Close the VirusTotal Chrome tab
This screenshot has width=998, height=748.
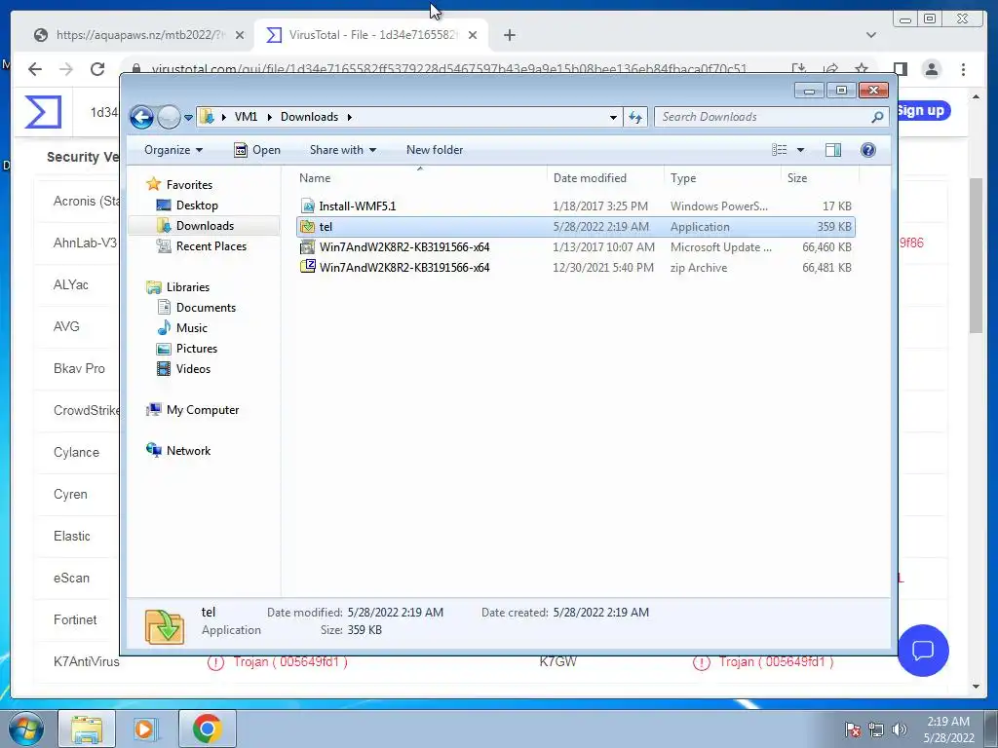pyautogui.click(x=473, y=35)
